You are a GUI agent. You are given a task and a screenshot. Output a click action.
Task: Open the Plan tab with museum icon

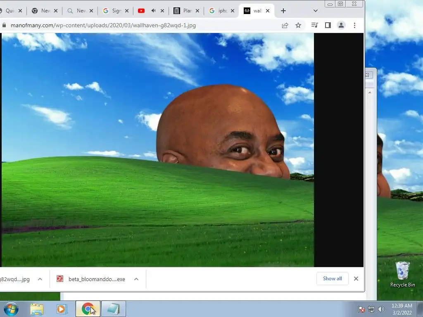pyautogui.click(x=183, y=11)
